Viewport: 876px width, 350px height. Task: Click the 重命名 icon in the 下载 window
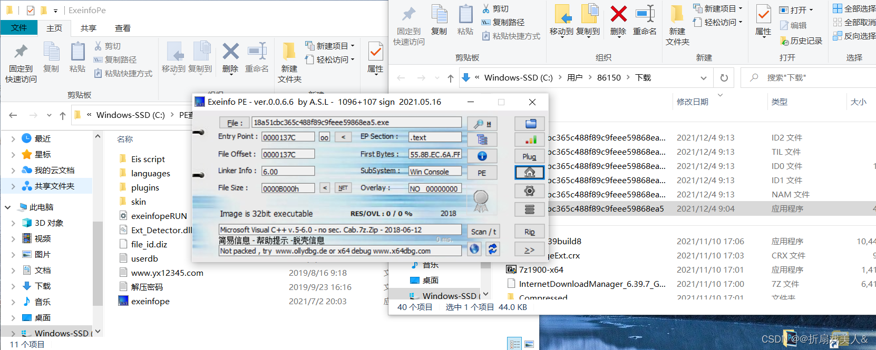(645, 14)
